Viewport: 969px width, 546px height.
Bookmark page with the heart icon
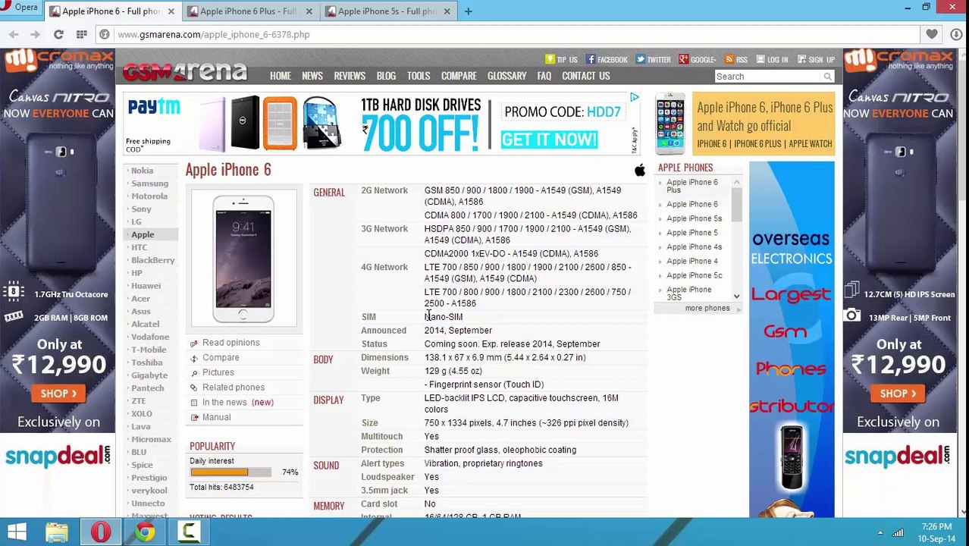pos(932,34)
